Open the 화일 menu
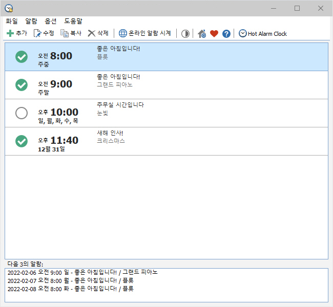Viewport: 333px width, 307px height. click(12, 21)
